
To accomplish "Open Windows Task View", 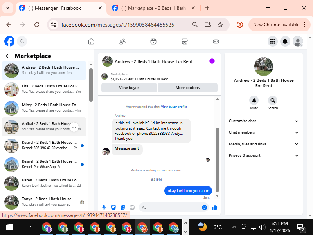I will 28,227.
